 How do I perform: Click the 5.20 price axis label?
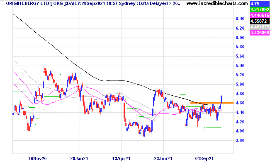tap(240, 75)
